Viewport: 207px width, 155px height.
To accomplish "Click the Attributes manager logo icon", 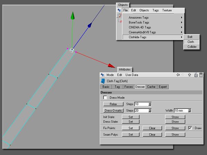I will [x=102, y=75].
